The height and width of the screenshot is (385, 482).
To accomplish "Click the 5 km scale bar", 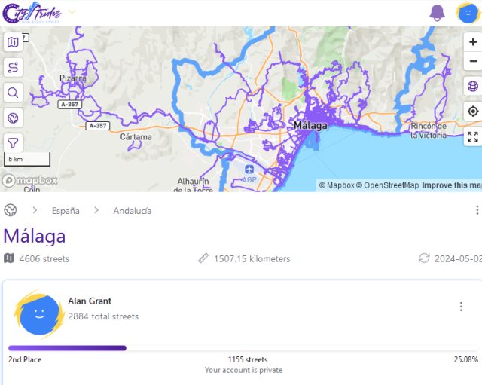I will coord(27,159).
